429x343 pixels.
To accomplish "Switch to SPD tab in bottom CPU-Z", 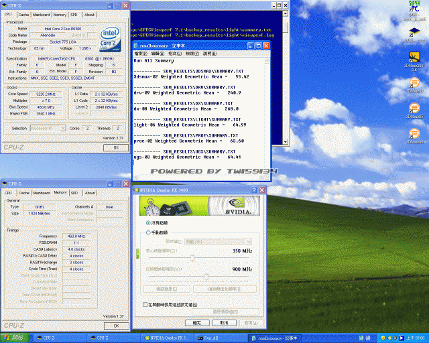I will pyautogui.click(x=74, y=193).
